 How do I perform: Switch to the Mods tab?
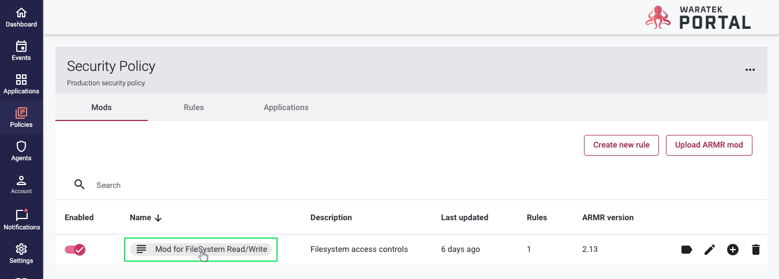[102, 107]
